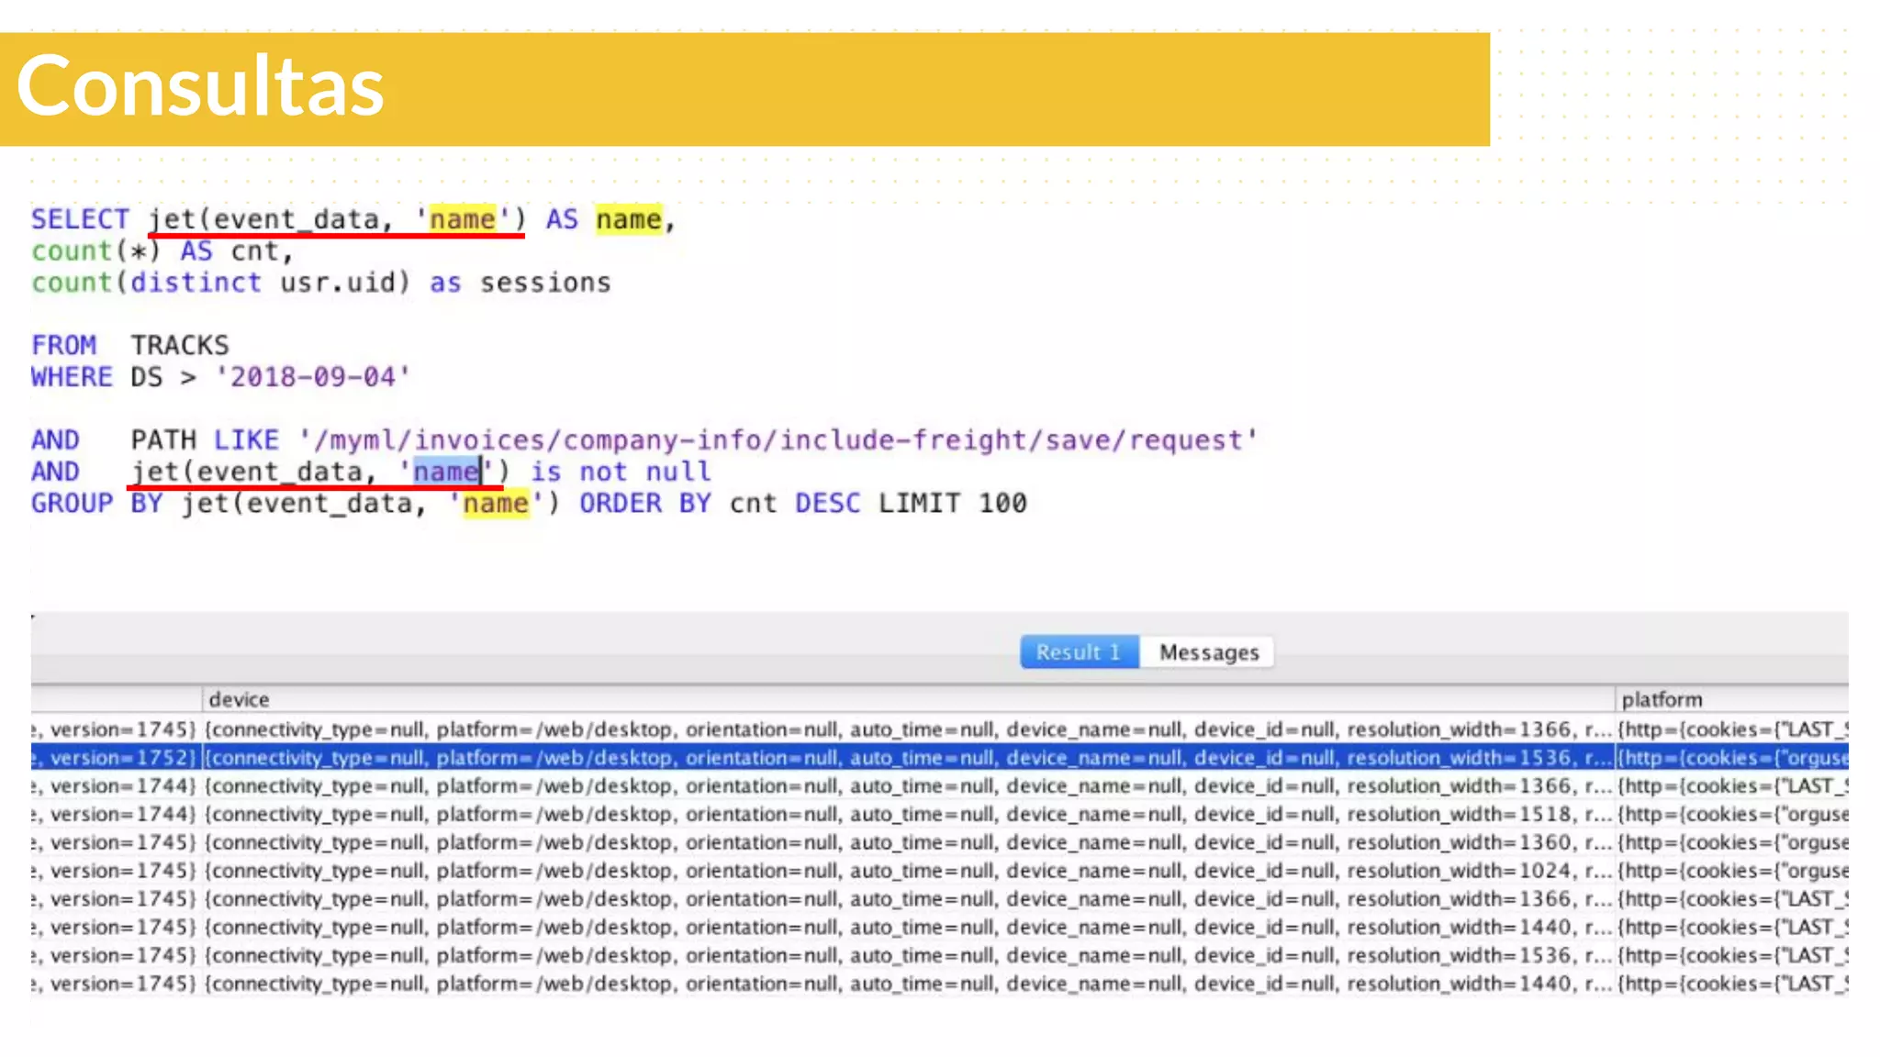Switch to the Result 1 tab
The width and height of the screenshot is (1880, 1057).
click(x=1079, y=652)
